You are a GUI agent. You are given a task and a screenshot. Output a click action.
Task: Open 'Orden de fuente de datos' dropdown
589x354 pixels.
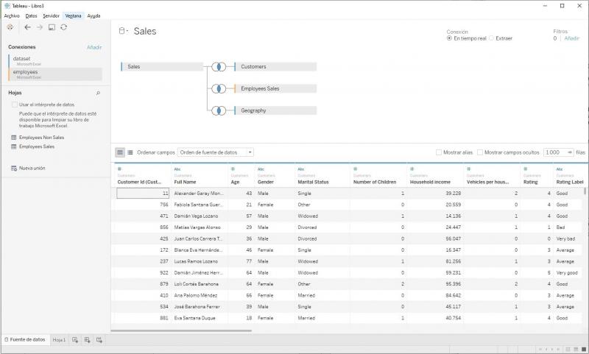click(x=215, y=152)
